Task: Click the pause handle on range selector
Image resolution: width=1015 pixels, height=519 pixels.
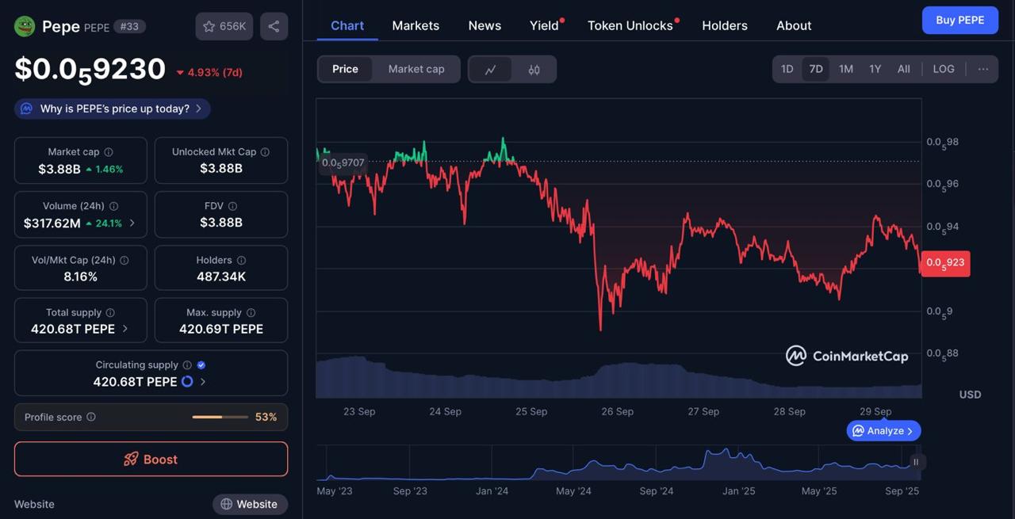Action: click(916, 462)
